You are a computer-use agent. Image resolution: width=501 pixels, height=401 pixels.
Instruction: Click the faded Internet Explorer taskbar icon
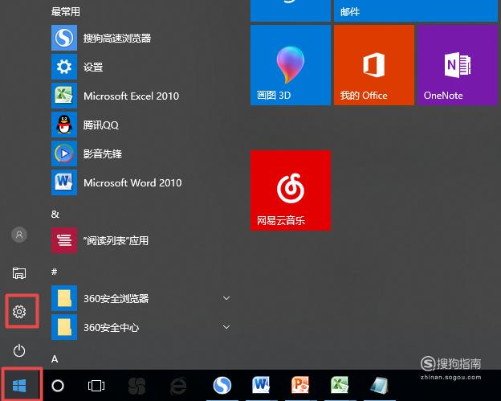178,386
